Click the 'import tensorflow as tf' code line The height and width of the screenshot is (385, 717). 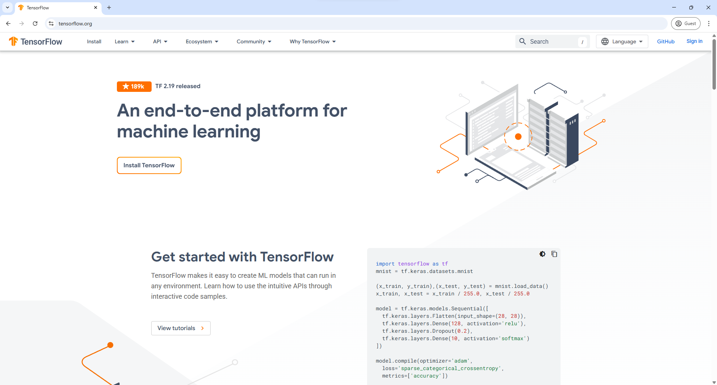(x=412, y=264)
